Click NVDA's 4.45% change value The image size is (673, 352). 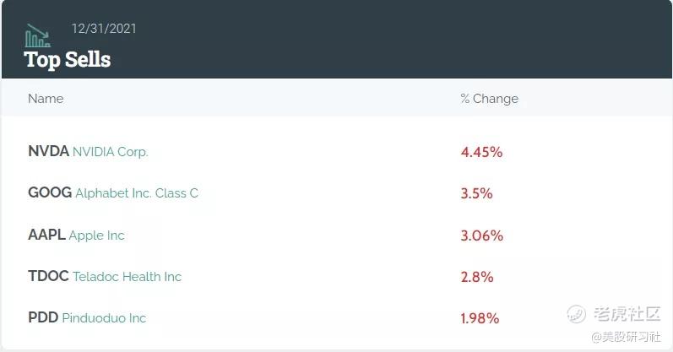[x=481, y=152]
